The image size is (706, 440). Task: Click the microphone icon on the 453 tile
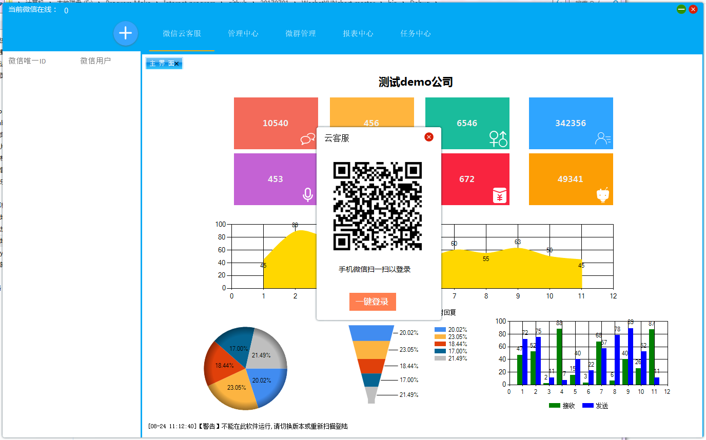tap(308, 195)
